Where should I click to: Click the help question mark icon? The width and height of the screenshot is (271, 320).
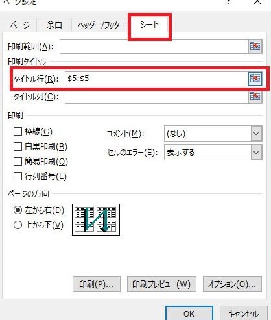pyautogui.click(x=228, y=2)
